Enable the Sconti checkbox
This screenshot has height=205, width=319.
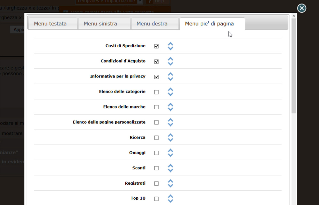pos(156,168)
